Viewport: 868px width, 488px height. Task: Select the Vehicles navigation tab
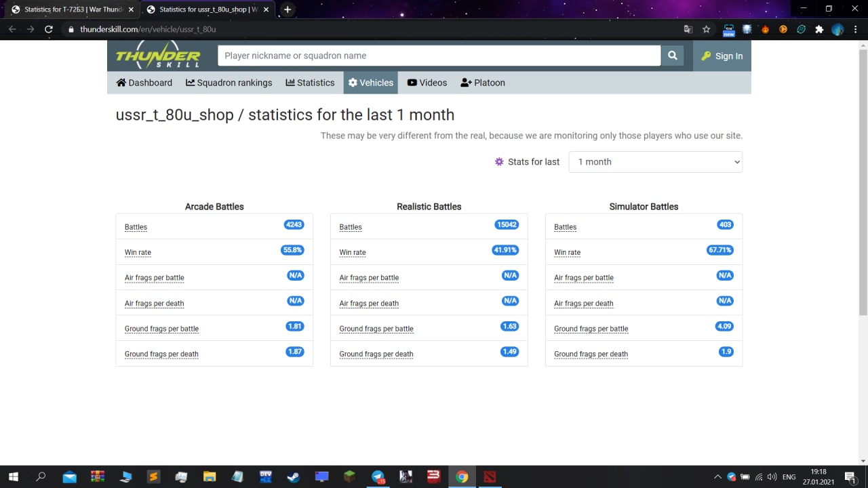tap(370, 83)
